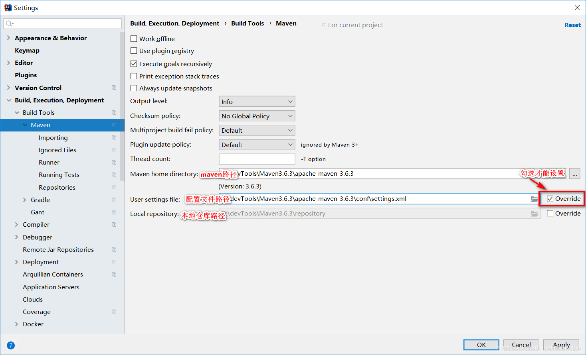Image resolution: width=586 pixels, height=355 pixels.
Task: Select Runner under Maven
Action: coord(49,162)
